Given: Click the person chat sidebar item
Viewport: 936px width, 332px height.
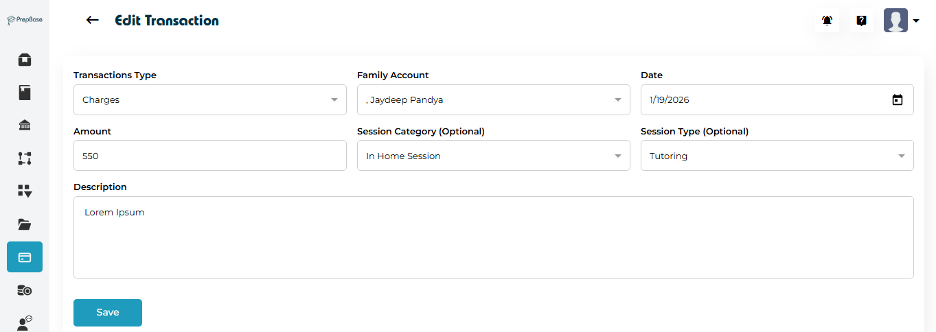Looking at the screenshot, I should coord(25,323).
